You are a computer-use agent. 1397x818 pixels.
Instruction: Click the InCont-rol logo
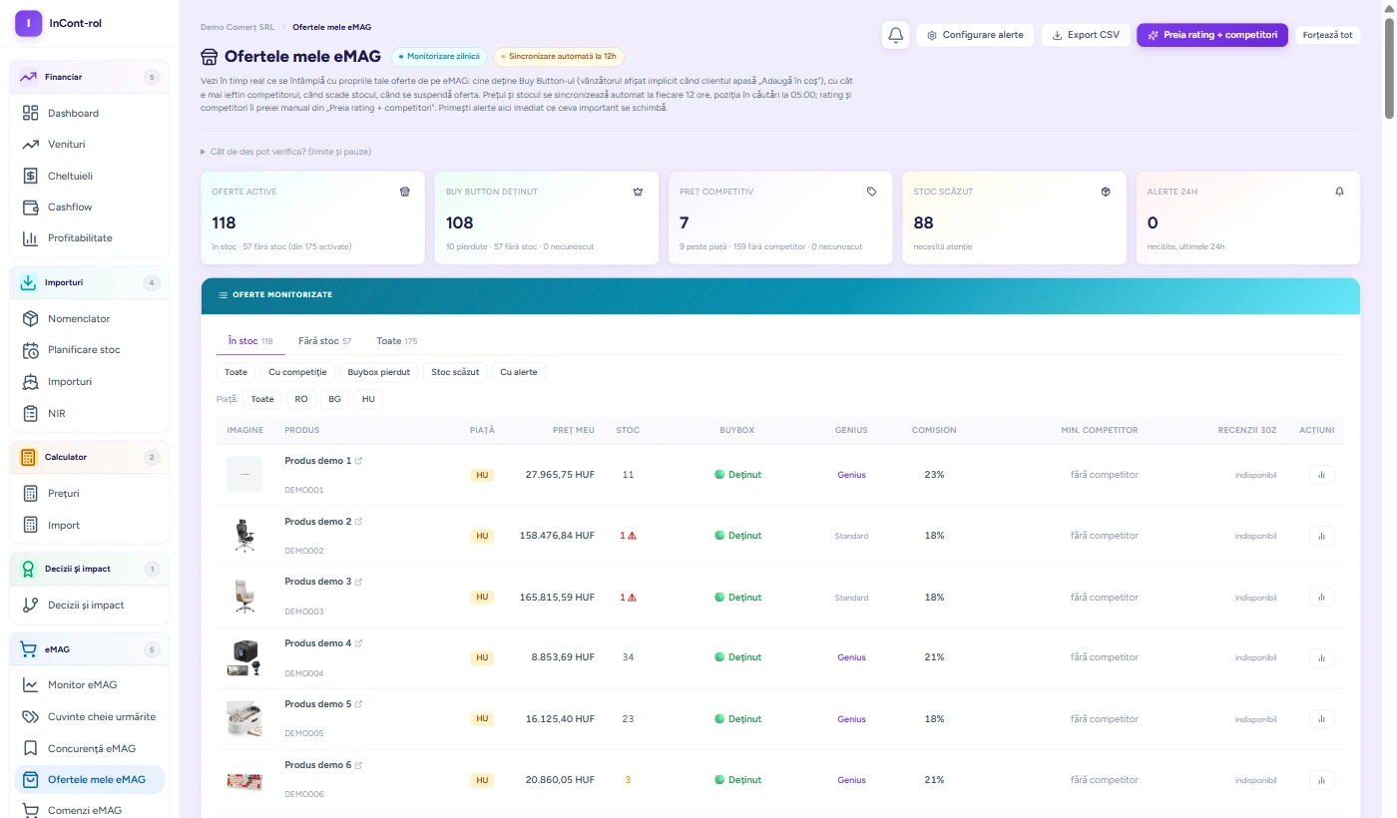click(x=28, y=23)
